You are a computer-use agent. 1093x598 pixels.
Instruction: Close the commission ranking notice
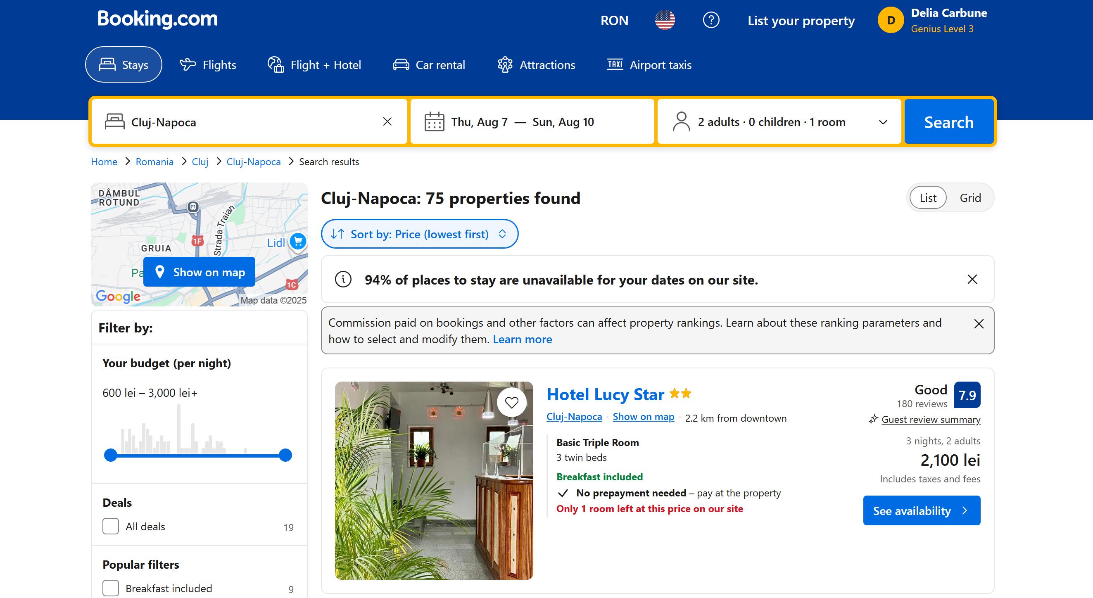979,324
